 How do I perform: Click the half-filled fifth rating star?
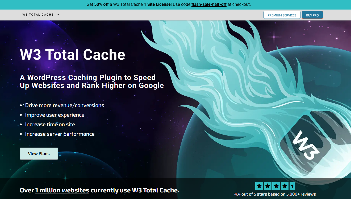click(292, 186)
